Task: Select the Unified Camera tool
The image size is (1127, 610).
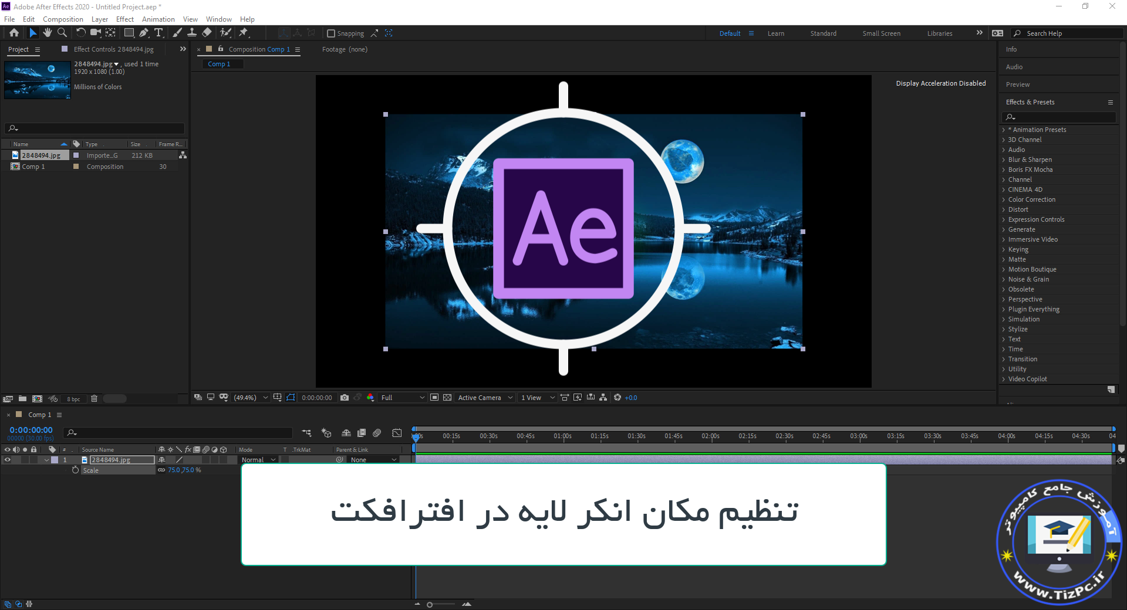Action: 95,33
